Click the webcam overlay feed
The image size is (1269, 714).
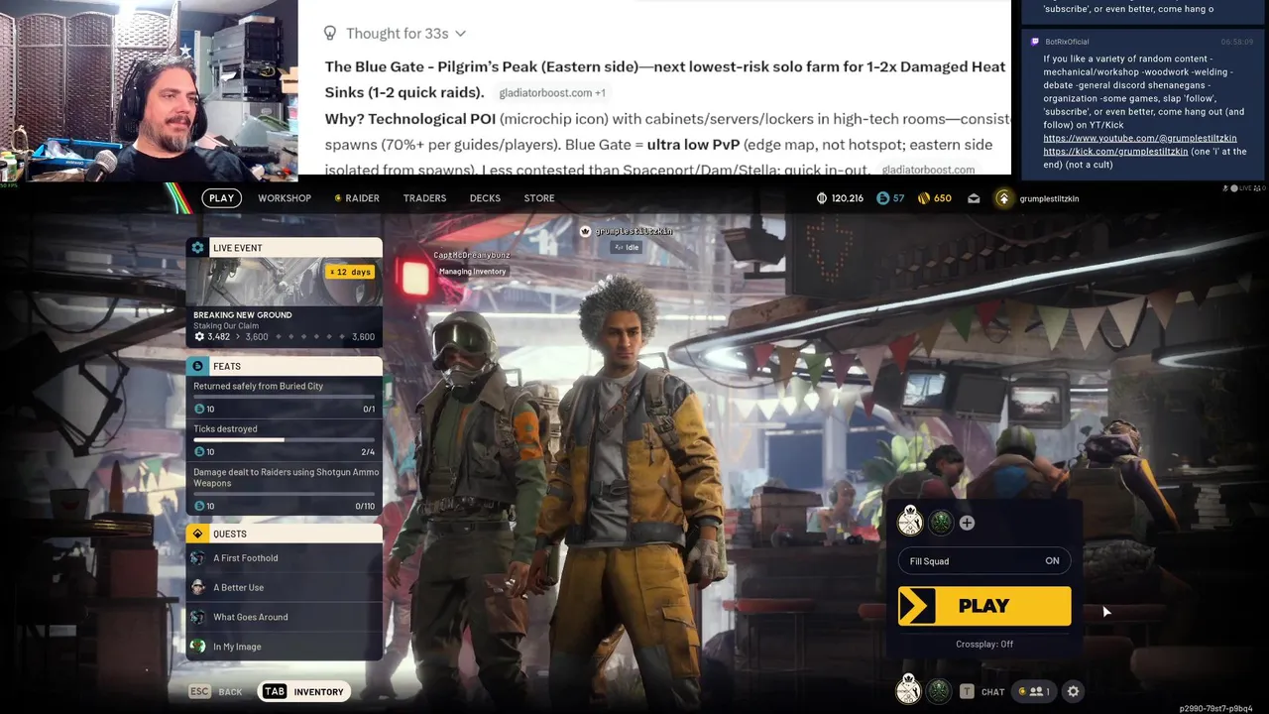[x=149, y=90]
